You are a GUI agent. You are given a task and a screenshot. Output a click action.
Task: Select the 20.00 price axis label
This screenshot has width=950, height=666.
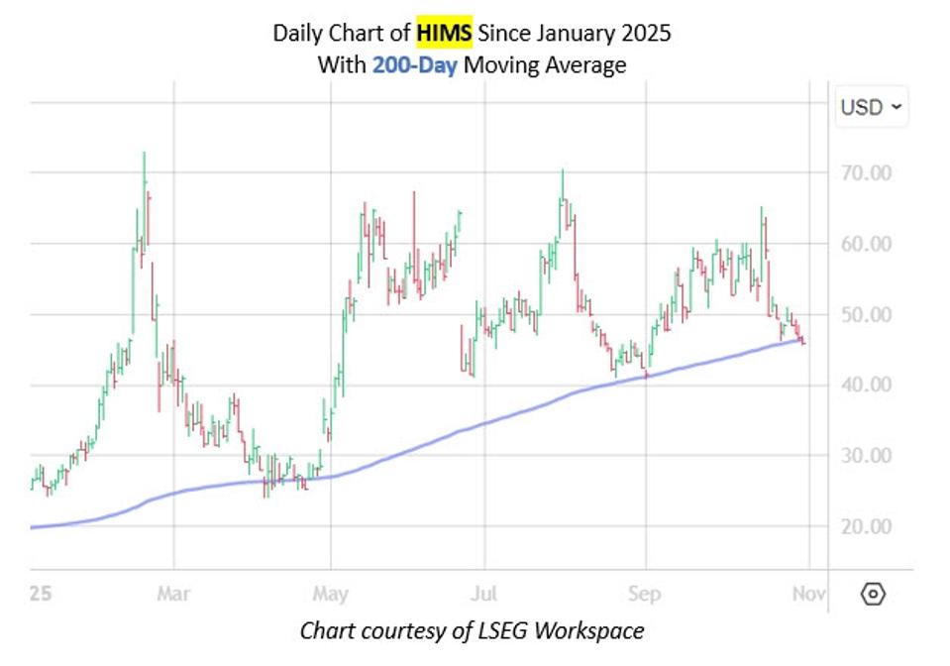click(865, 526)
